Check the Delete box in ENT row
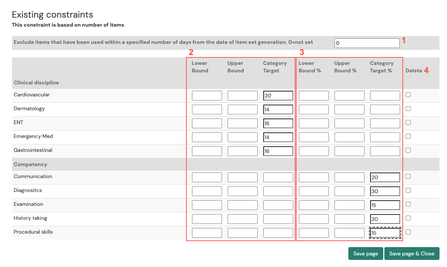Image resolution: width=447 pixels, height=267 pixels. 408,123
